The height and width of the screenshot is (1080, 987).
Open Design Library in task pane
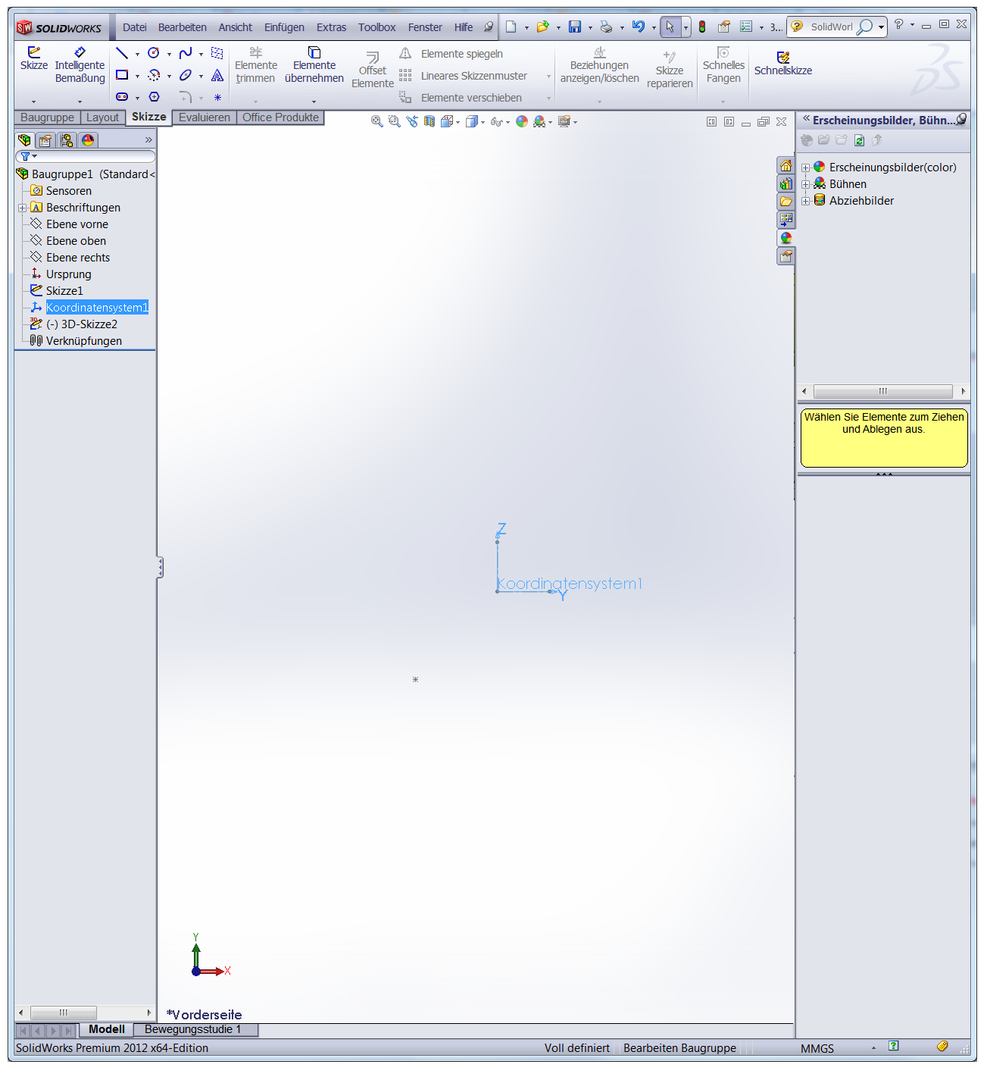(786, 183)
